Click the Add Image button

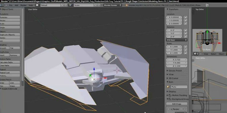(x=176, y=104)
